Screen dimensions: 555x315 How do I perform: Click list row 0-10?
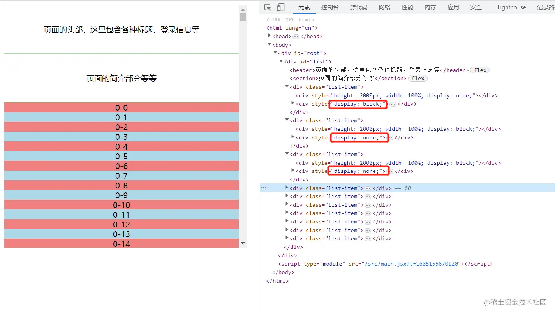point(122,205)
